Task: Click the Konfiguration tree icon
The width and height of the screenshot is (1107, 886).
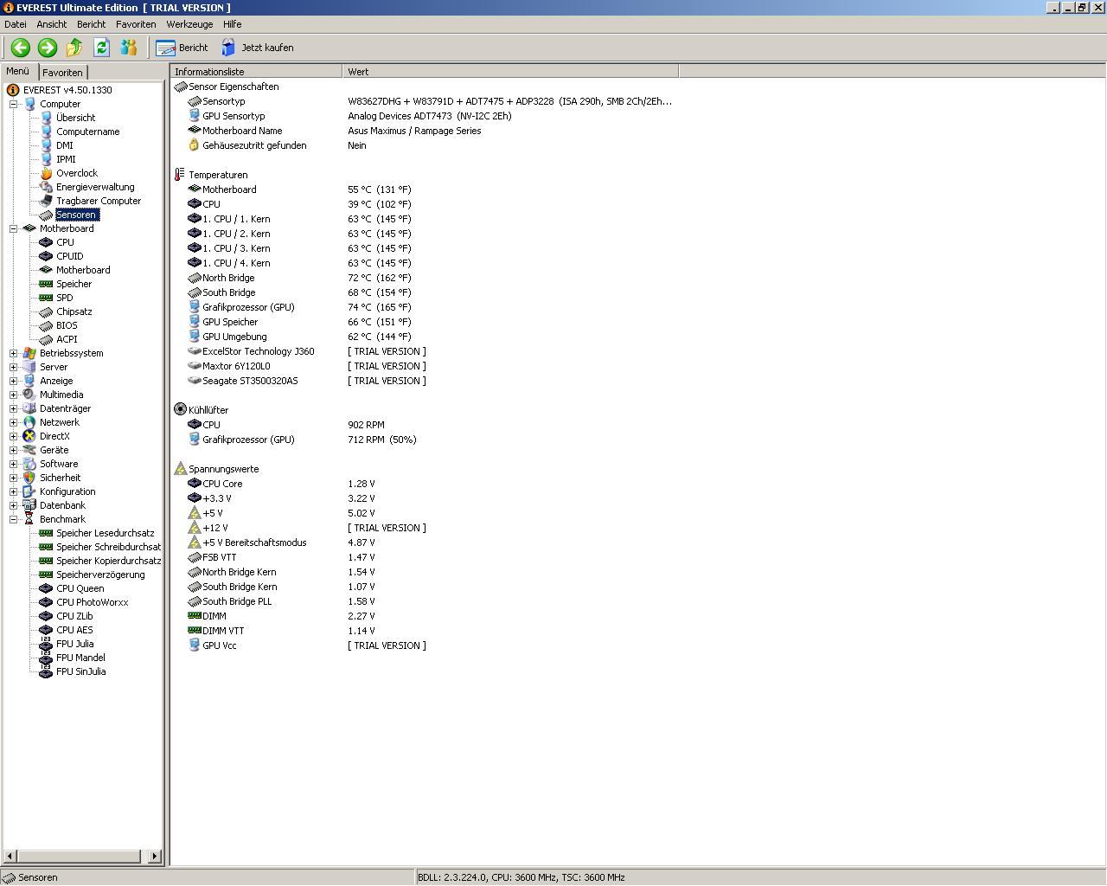Action: coord(29,491)
